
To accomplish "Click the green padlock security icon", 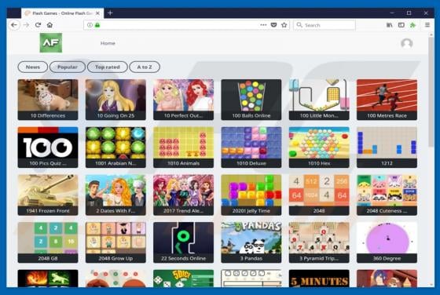I will 97,25.
